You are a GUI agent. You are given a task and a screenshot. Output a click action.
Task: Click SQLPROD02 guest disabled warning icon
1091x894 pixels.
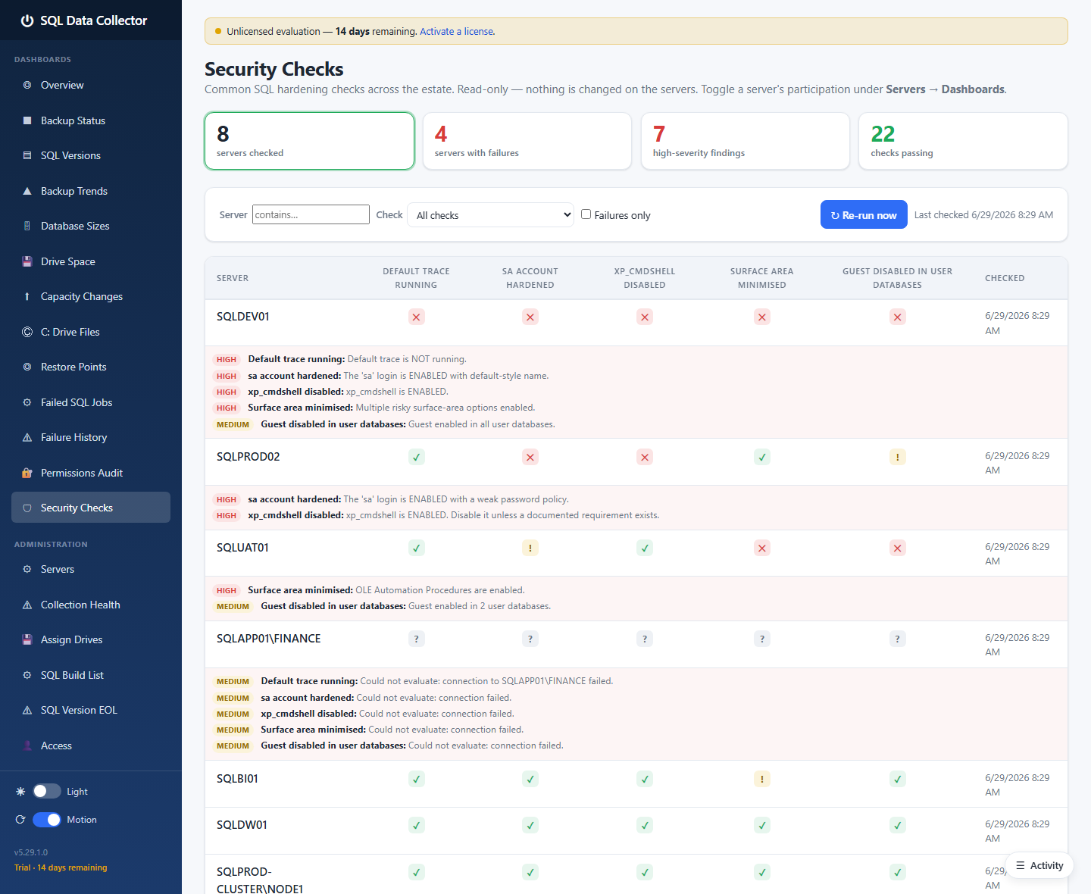tap(898, 457)
